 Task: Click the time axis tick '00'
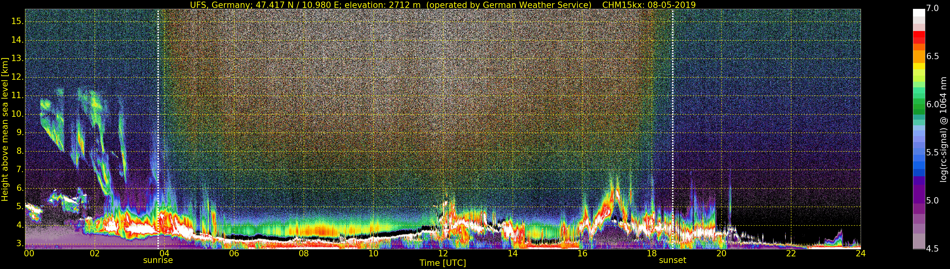pyautogui.click(x=29, y=253)
